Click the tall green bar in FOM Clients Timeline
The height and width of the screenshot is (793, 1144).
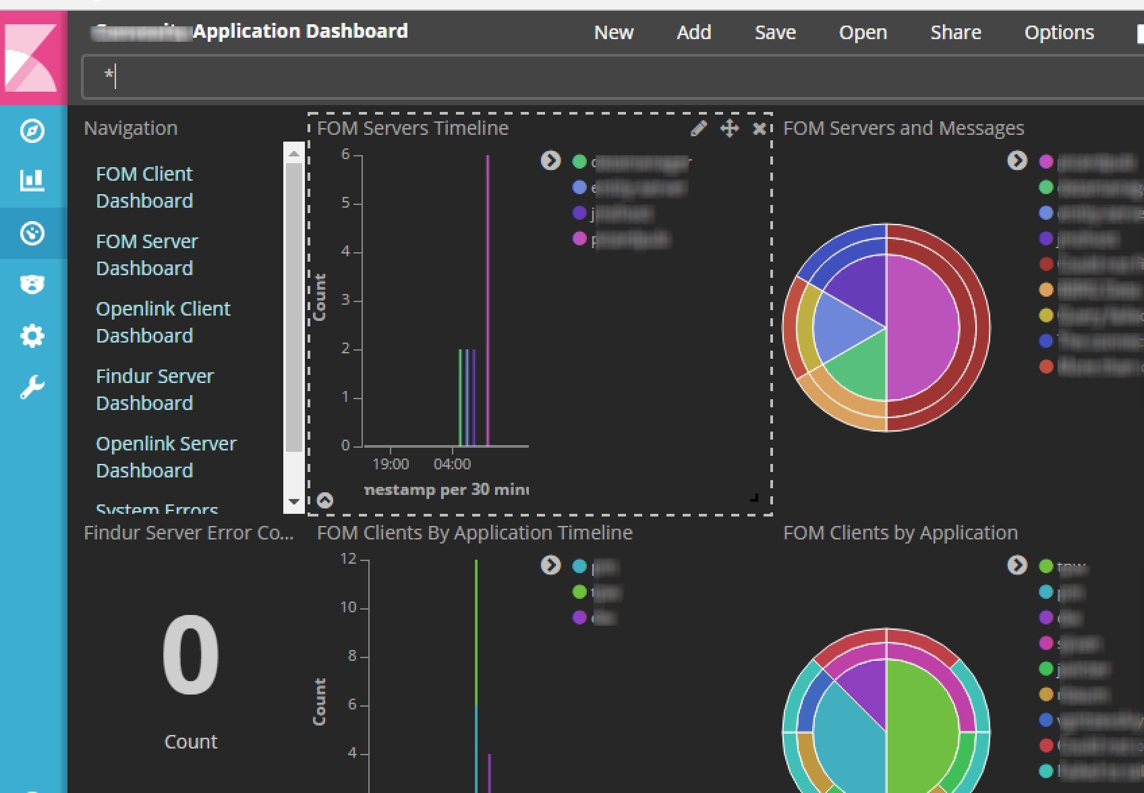pos(476,633)
